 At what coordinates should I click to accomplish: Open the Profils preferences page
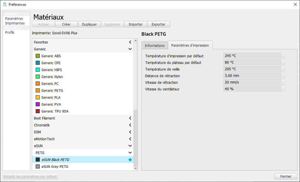point(16,32)
